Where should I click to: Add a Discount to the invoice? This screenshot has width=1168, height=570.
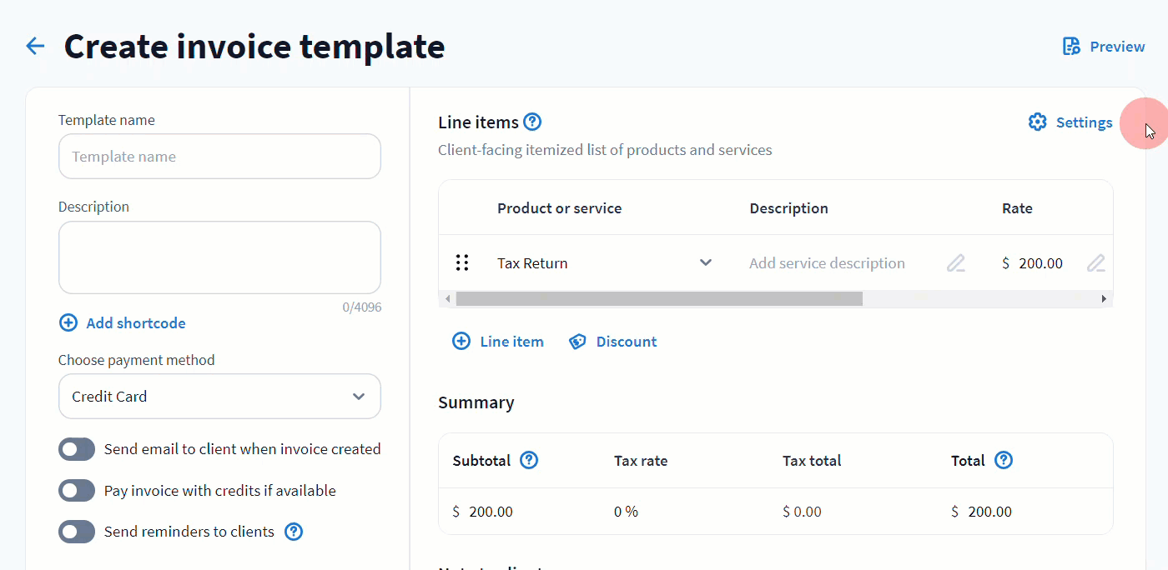tap(613, 342)
